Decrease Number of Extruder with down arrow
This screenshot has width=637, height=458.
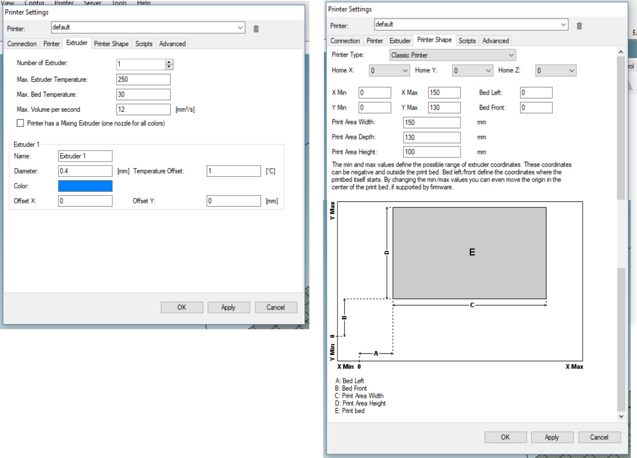coord(169,67)
